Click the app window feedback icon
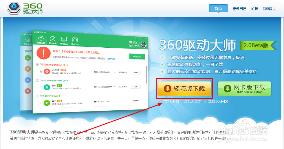 pos(136,38)
